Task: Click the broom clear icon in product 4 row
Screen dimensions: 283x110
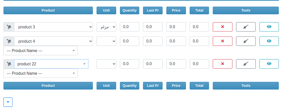Action: [x=246, y=41]
